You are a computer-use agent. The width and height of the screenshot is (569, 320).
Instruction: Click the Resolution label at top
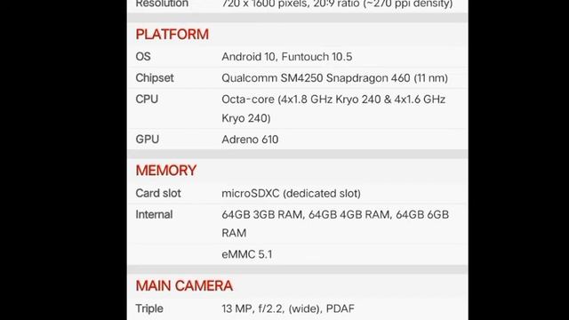[x=162, y=4]
